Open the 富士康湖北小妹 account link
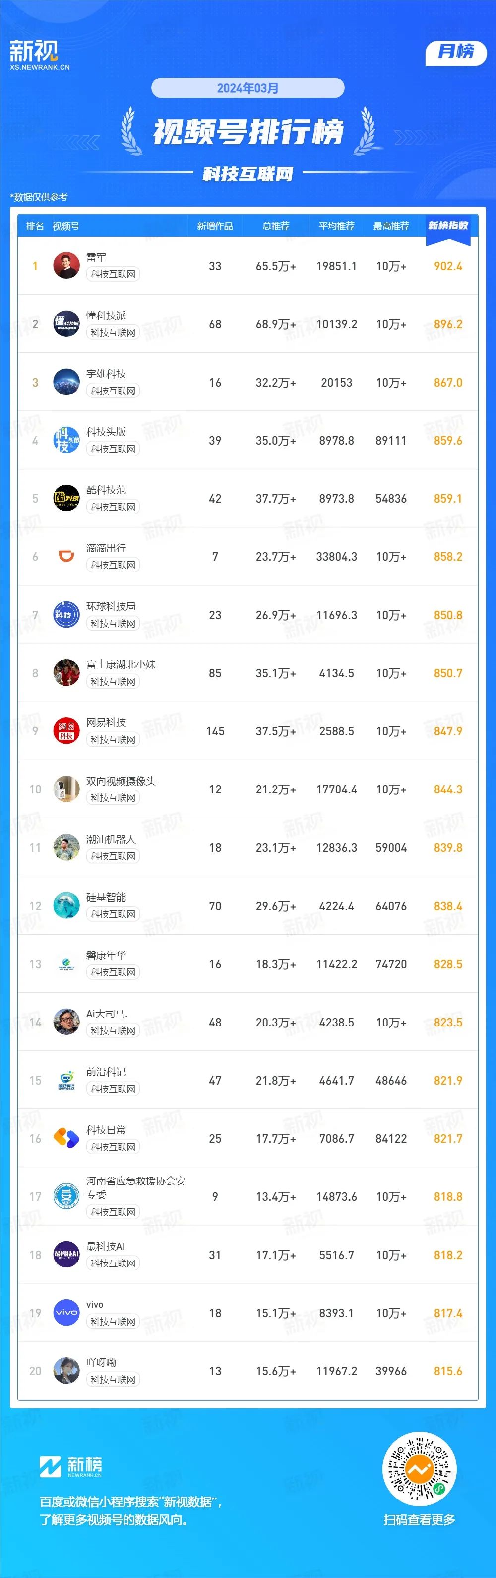 [x=121, y=664]
